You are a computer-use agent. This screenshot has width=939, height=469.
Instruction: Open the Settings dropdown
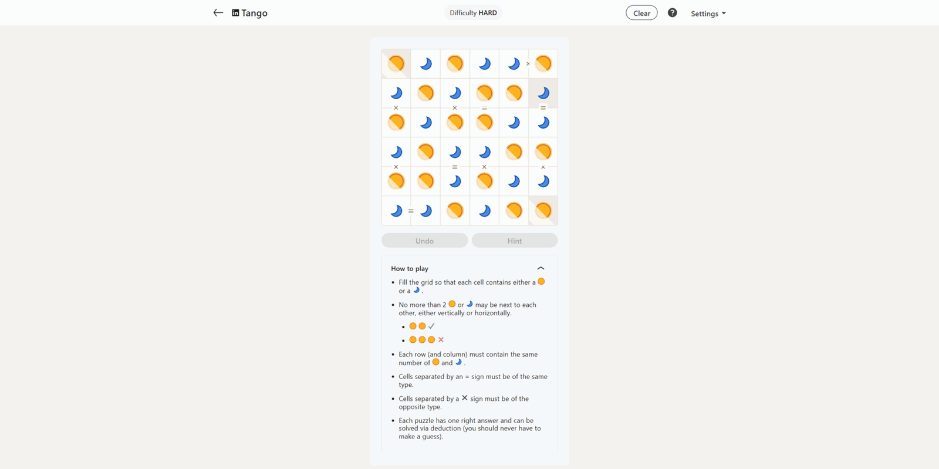coord(708,13)
